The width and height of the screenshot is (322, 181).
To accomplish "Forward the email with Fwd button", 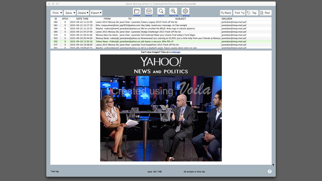I will coord(239,13).
